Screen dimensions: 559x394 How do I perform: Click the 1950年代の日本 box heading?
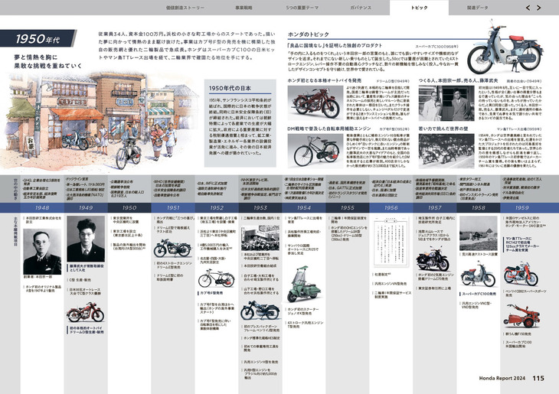(x=230, y=88)
